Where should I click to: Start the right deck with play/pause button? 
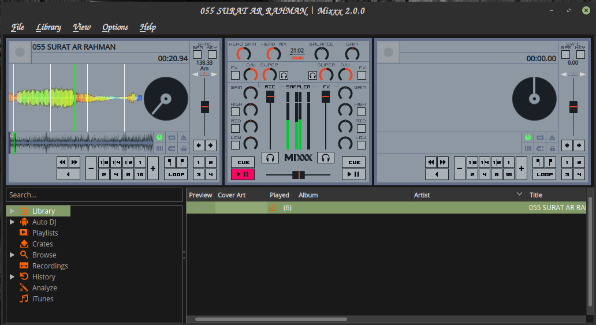(354, 174)
